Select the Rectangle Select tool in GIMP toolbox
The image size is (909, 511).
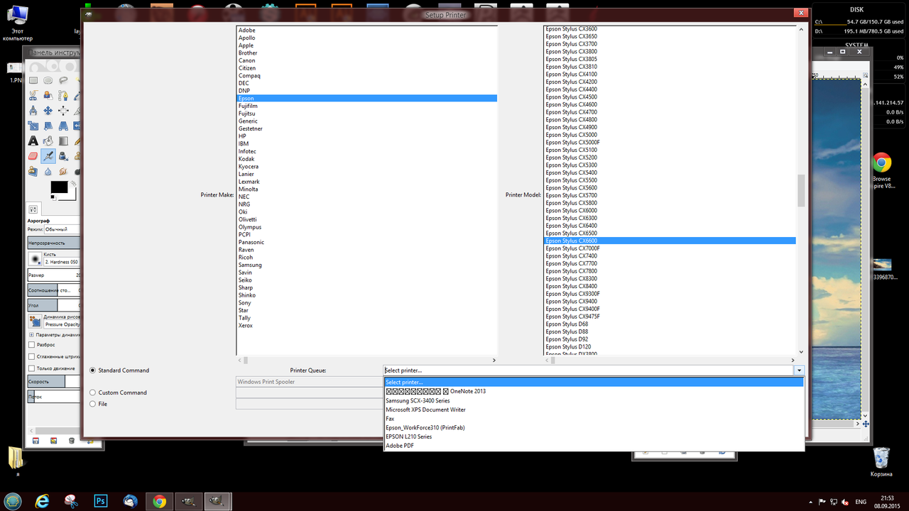coord(33,80)
